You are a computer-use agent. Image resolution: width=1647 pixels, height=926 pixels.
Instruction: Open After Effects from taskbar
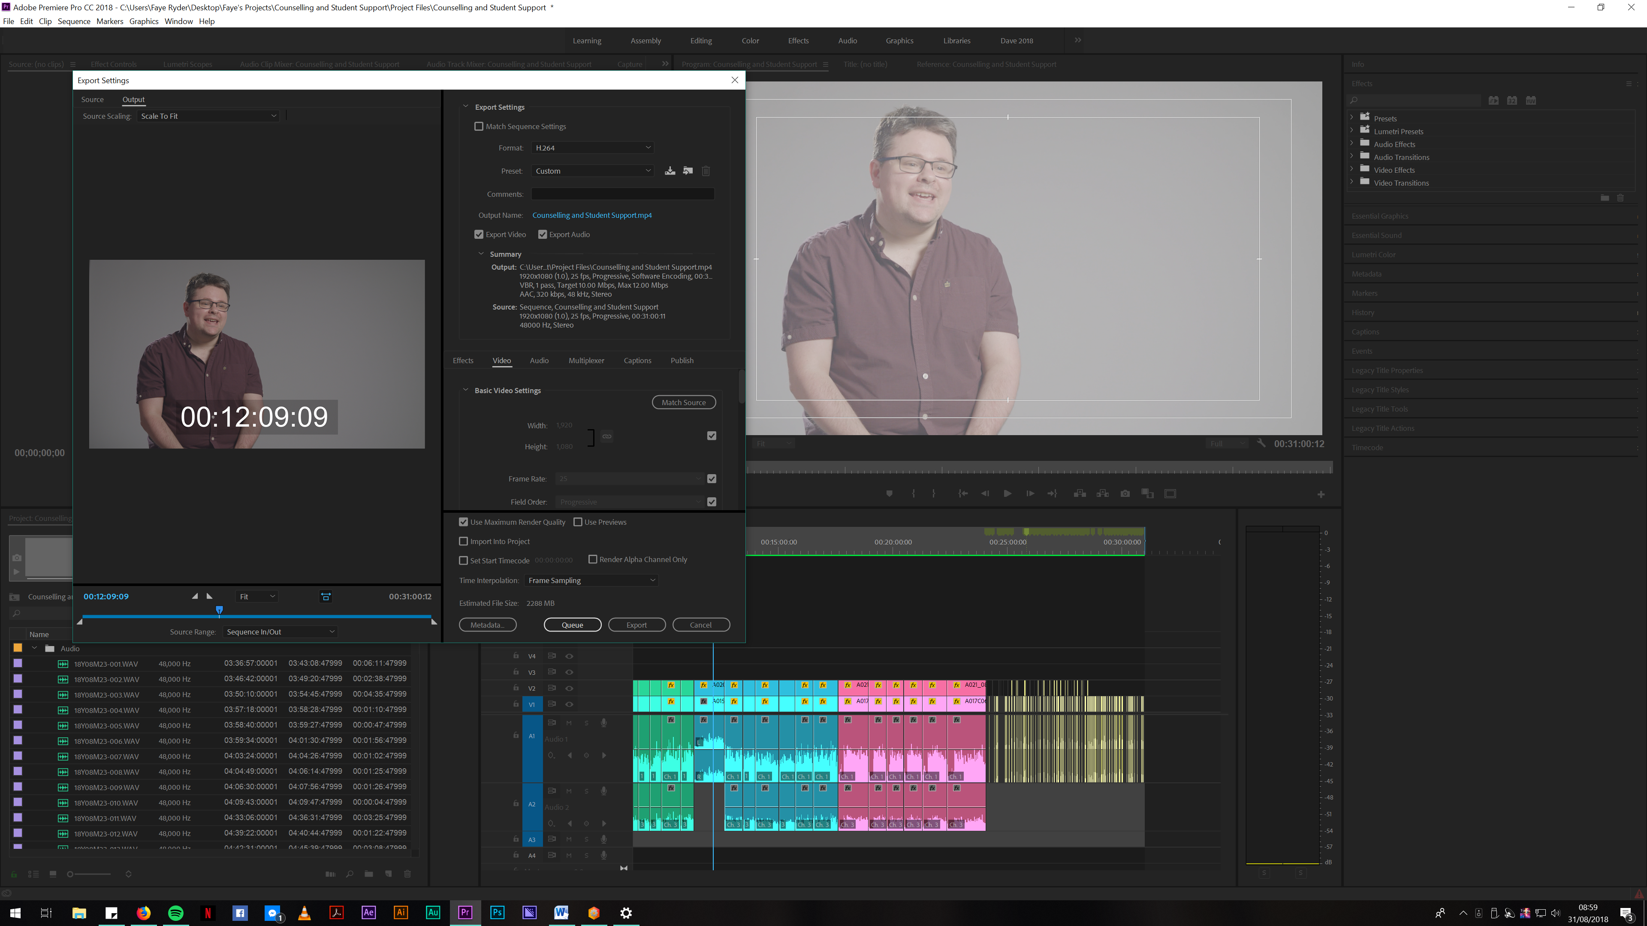coord(369,913)
